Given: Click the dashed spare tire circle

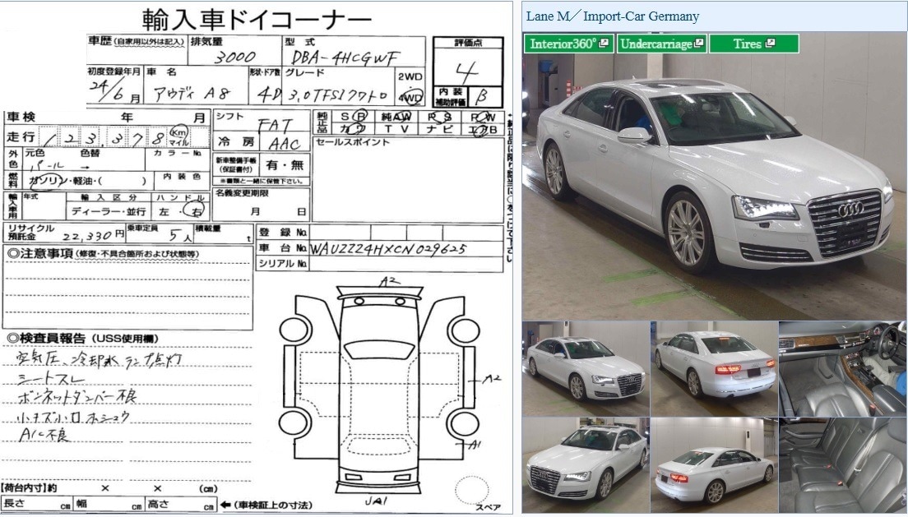Looking at the screenshot, I should (x=472, y=491).
